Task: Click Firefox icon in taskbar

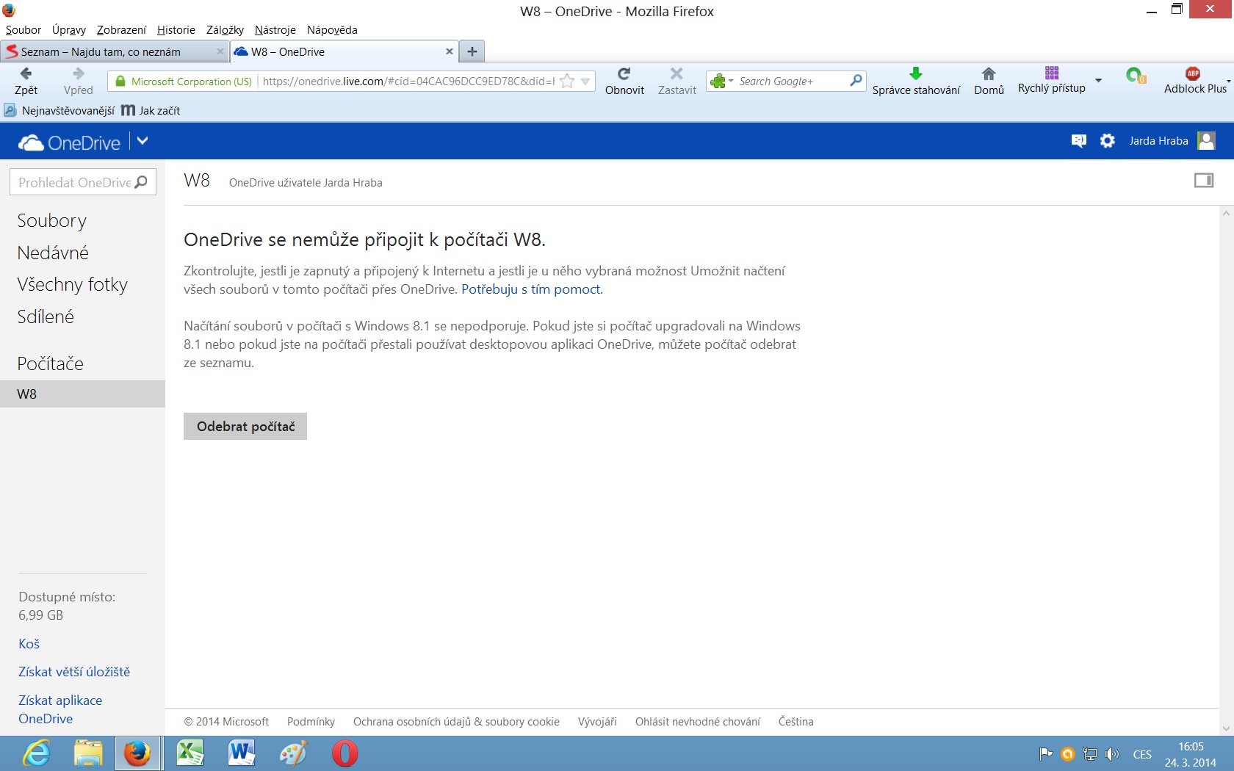Action: pyautogui.click(x=137, y=753)
